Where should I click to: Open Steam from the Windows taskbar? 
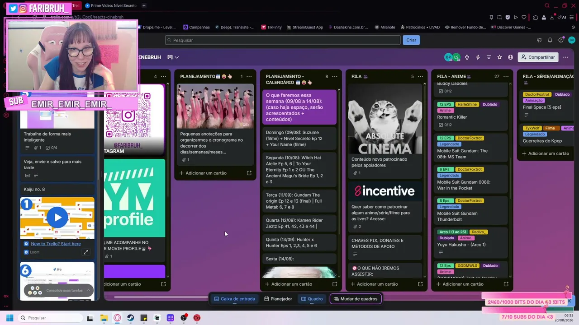[130, 318]
